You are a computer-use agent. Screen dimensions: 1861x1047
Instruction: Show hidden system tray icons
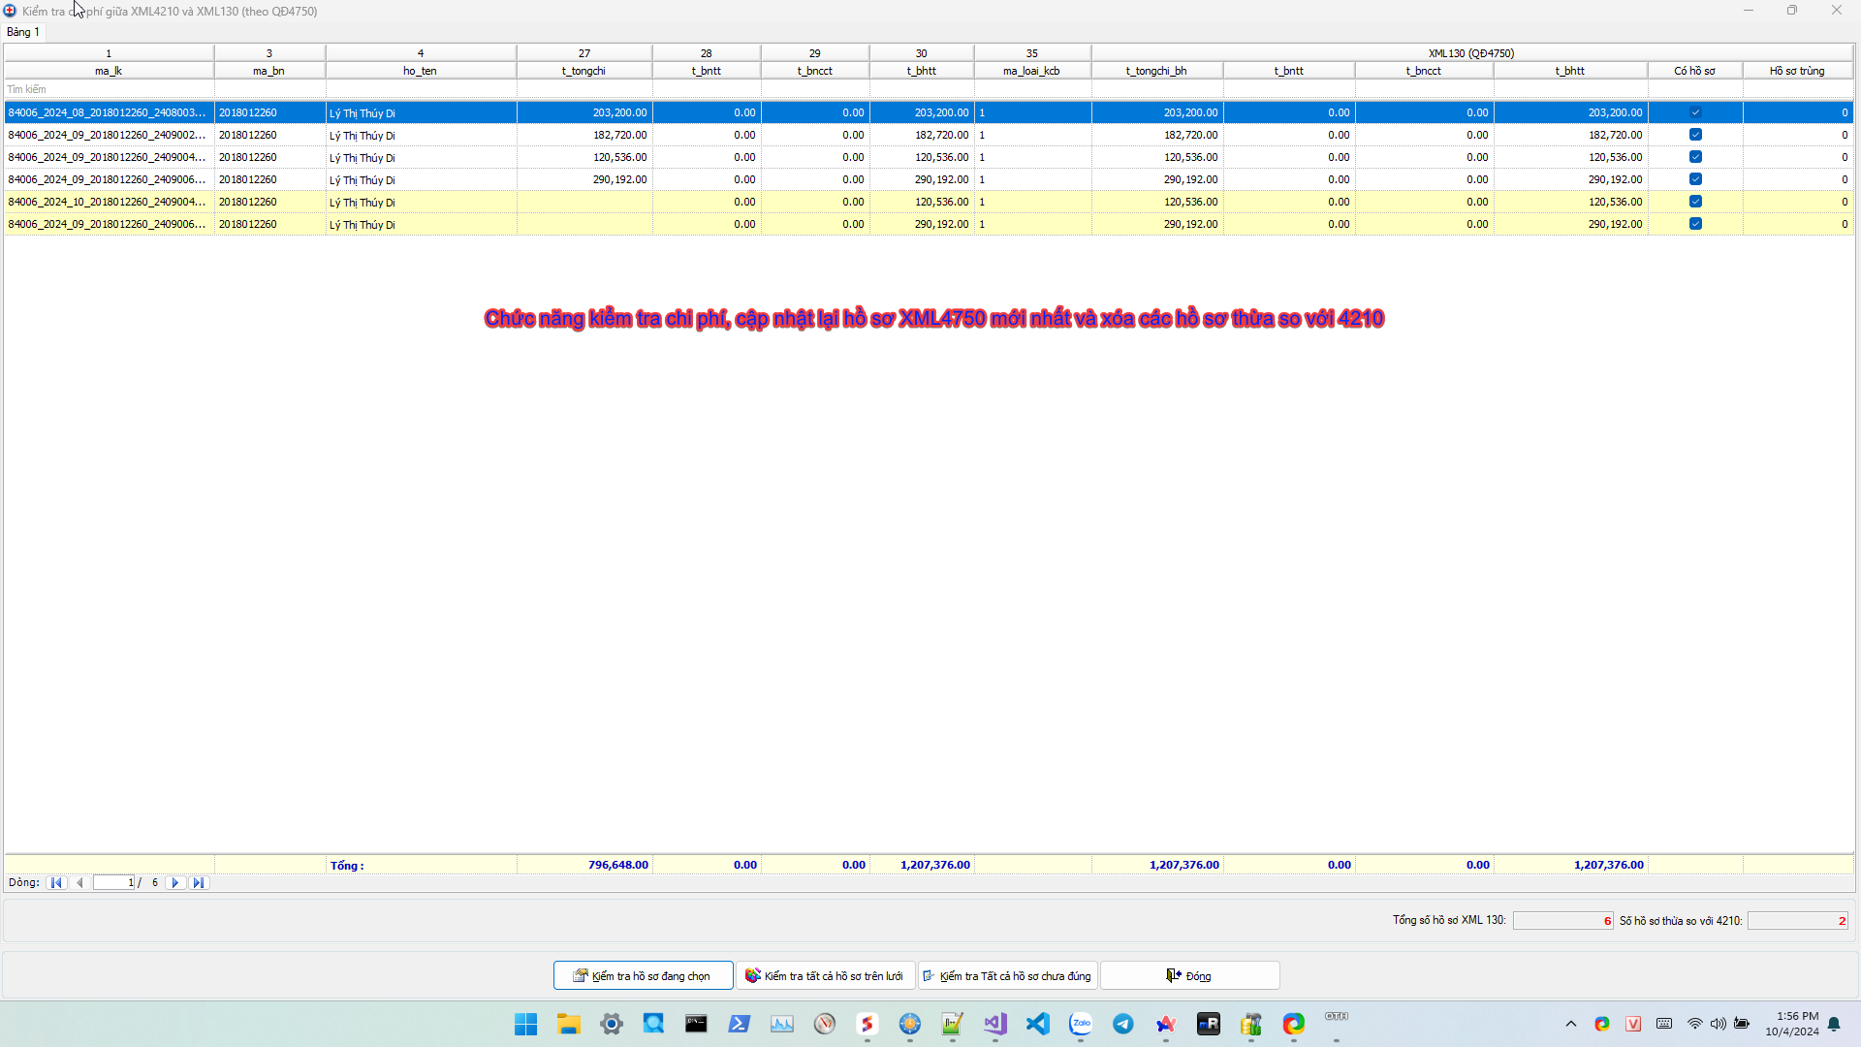click(1570, 1024)
